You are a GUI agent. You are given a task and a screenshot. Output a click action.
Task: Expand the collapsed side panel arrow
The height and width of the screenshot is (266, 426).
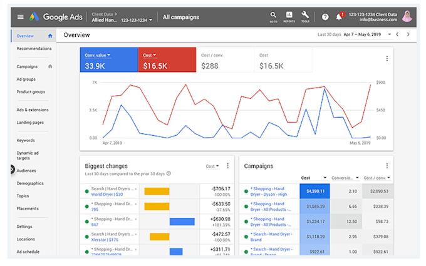coord(12,170)
